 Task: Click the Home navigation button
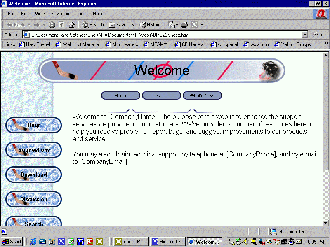120,96
